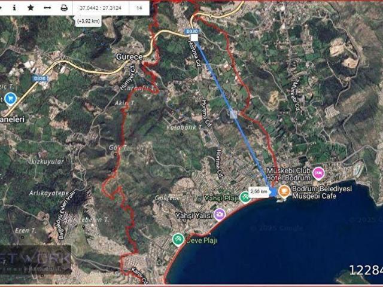The width and height of the screenshot is (383, 287).
Task: Click the D330 road badge near Hortma Cd.
Action: coord(191,31)
